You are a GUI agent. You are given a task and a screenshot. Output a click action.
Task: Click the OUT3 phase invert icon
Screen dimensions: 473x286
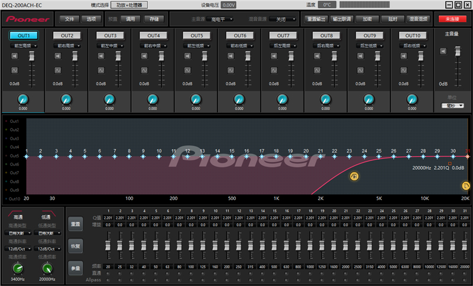(102, 71)
